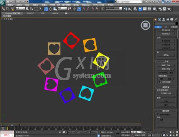
Task: Open the Rendered Frame Window icon
Action: tap(164, 9)
